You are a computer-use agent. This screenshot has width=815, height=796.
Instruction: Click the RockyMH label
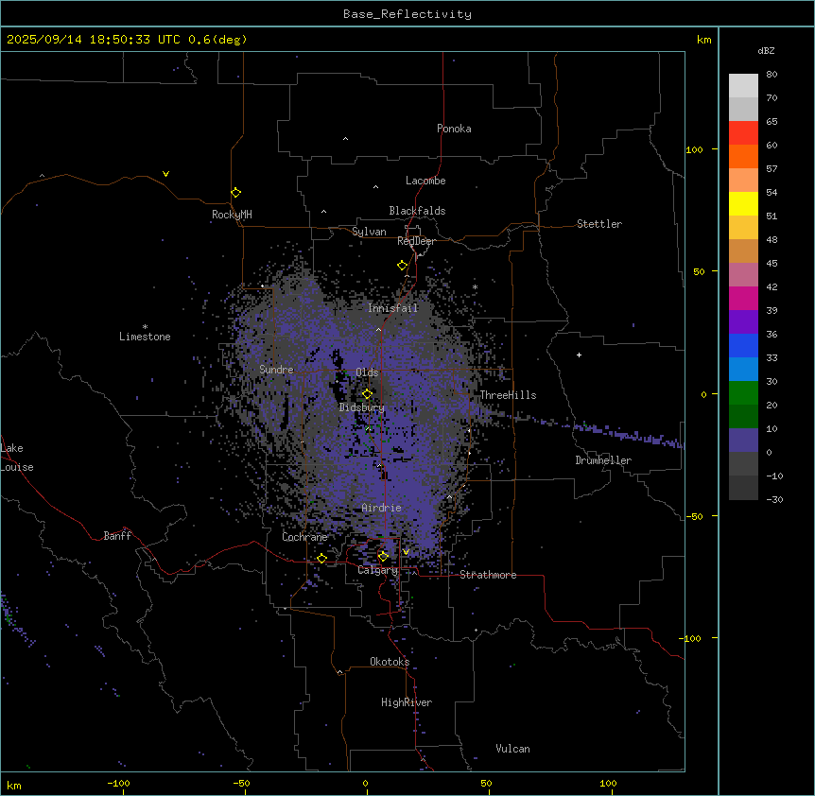pos(232,215)
